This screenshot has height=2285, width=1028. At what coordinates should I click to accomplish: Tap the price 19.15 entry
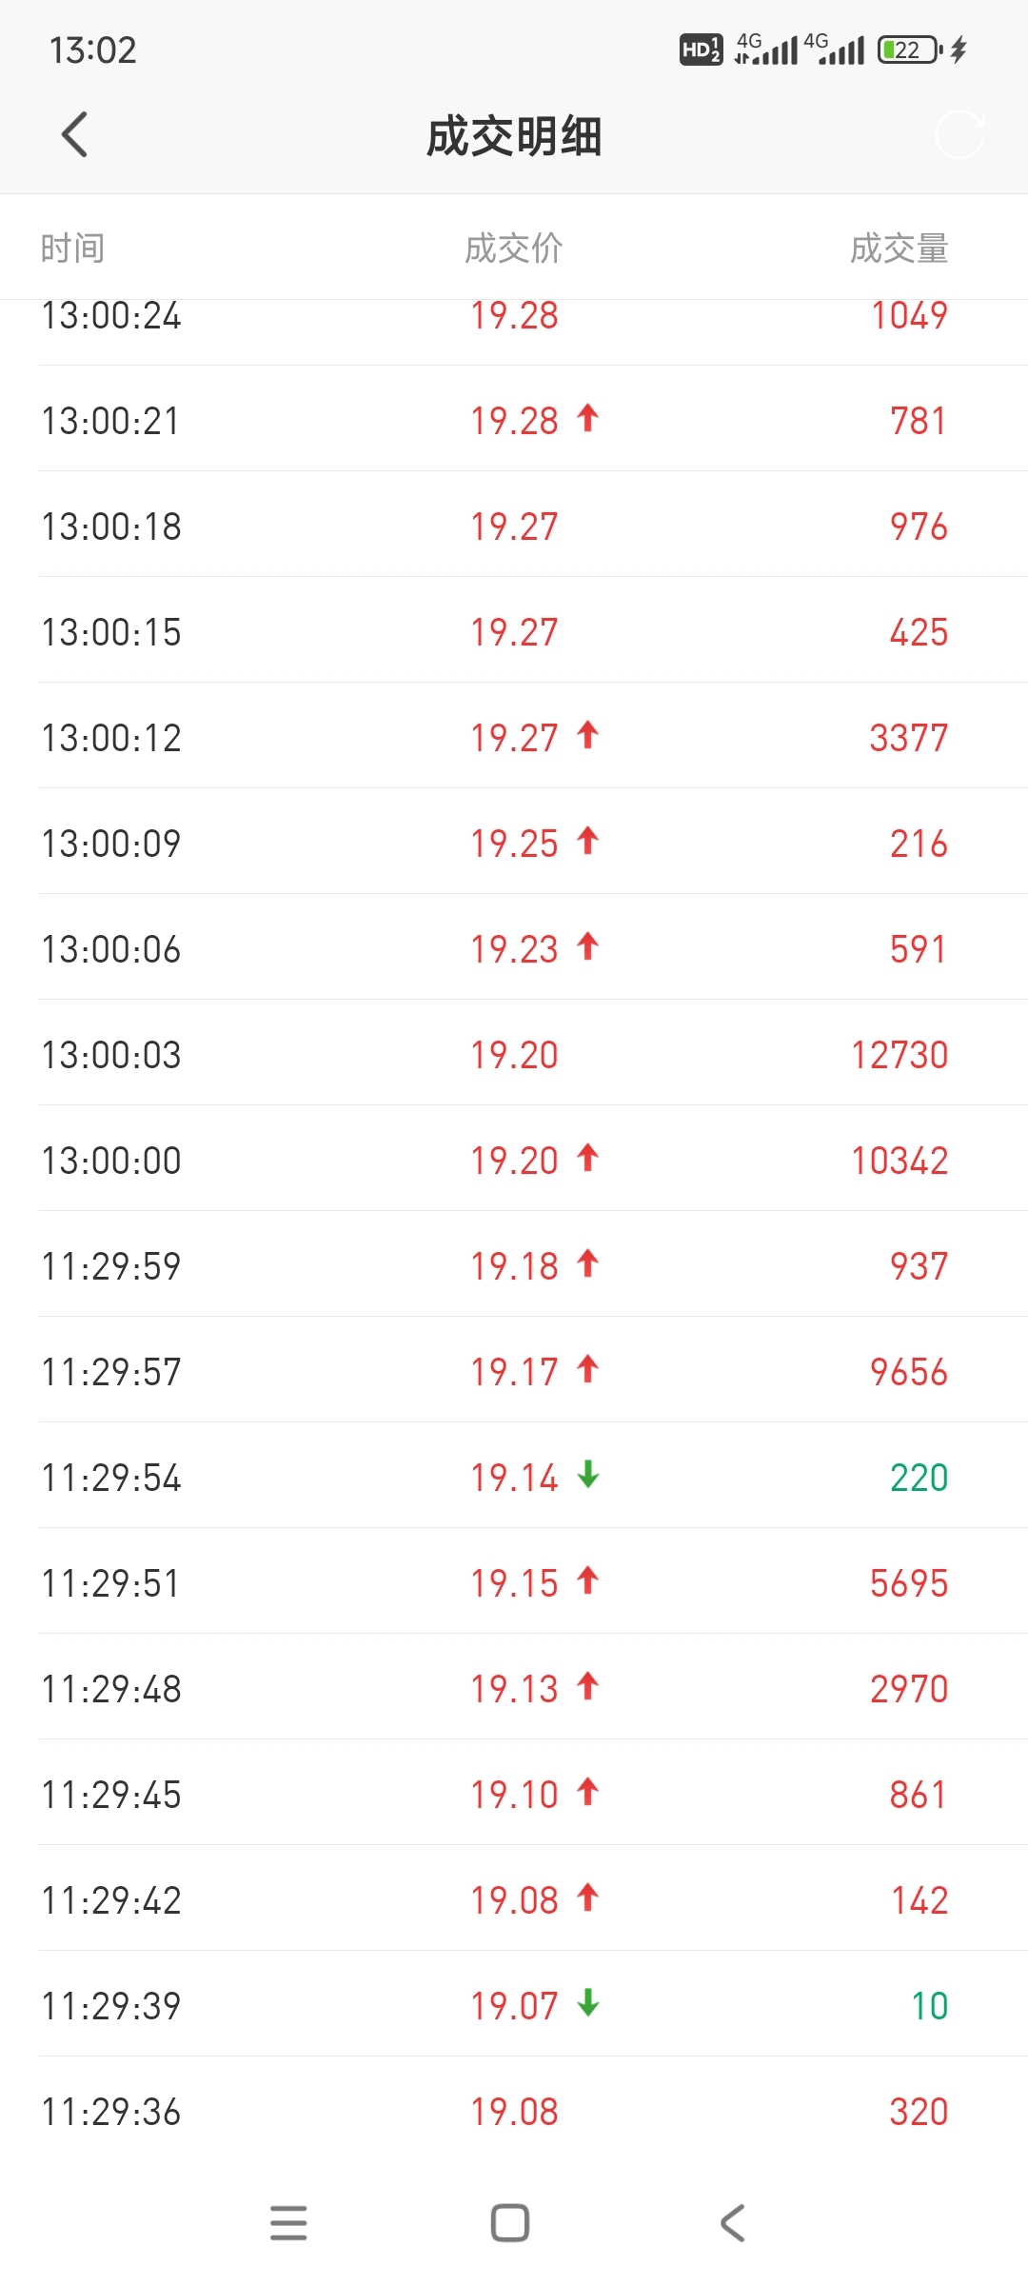(514, 1583)
